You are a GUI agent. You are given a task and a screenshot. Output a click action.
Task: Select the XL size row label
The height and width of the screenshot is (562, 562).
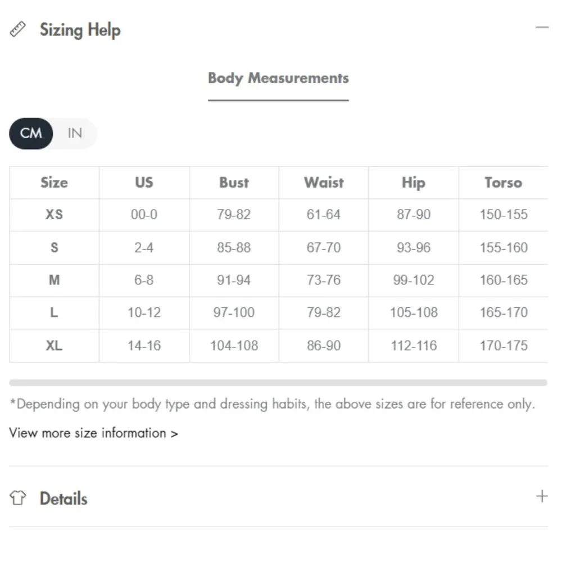[54, 346]
